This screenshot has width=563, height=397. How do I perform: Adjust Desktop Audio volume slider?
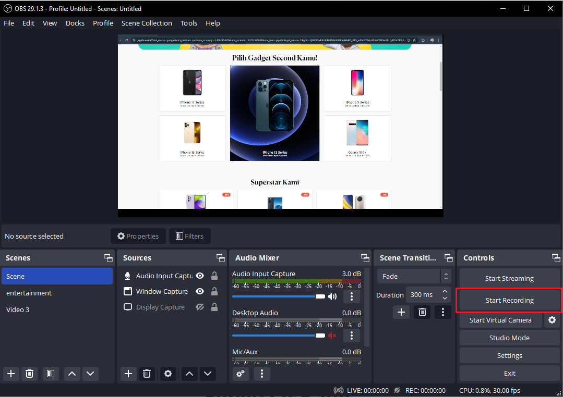[x=279, y=336]
